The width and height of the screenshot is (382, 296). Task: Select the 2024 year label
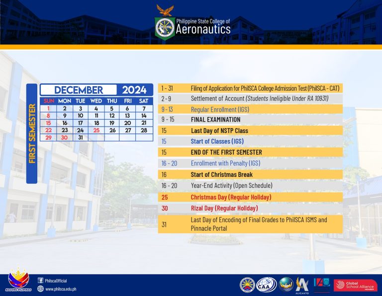(x=134, y=90)
